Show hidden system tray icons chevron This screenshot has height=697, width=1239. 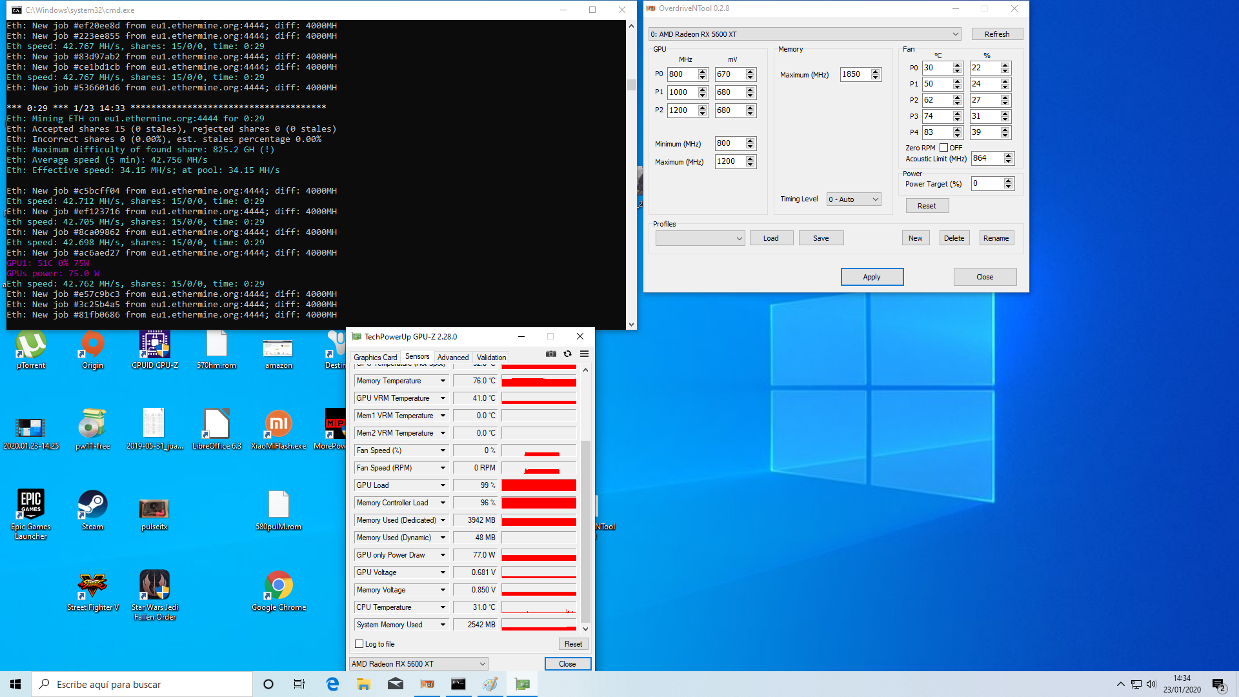(x=1121, y=684)
